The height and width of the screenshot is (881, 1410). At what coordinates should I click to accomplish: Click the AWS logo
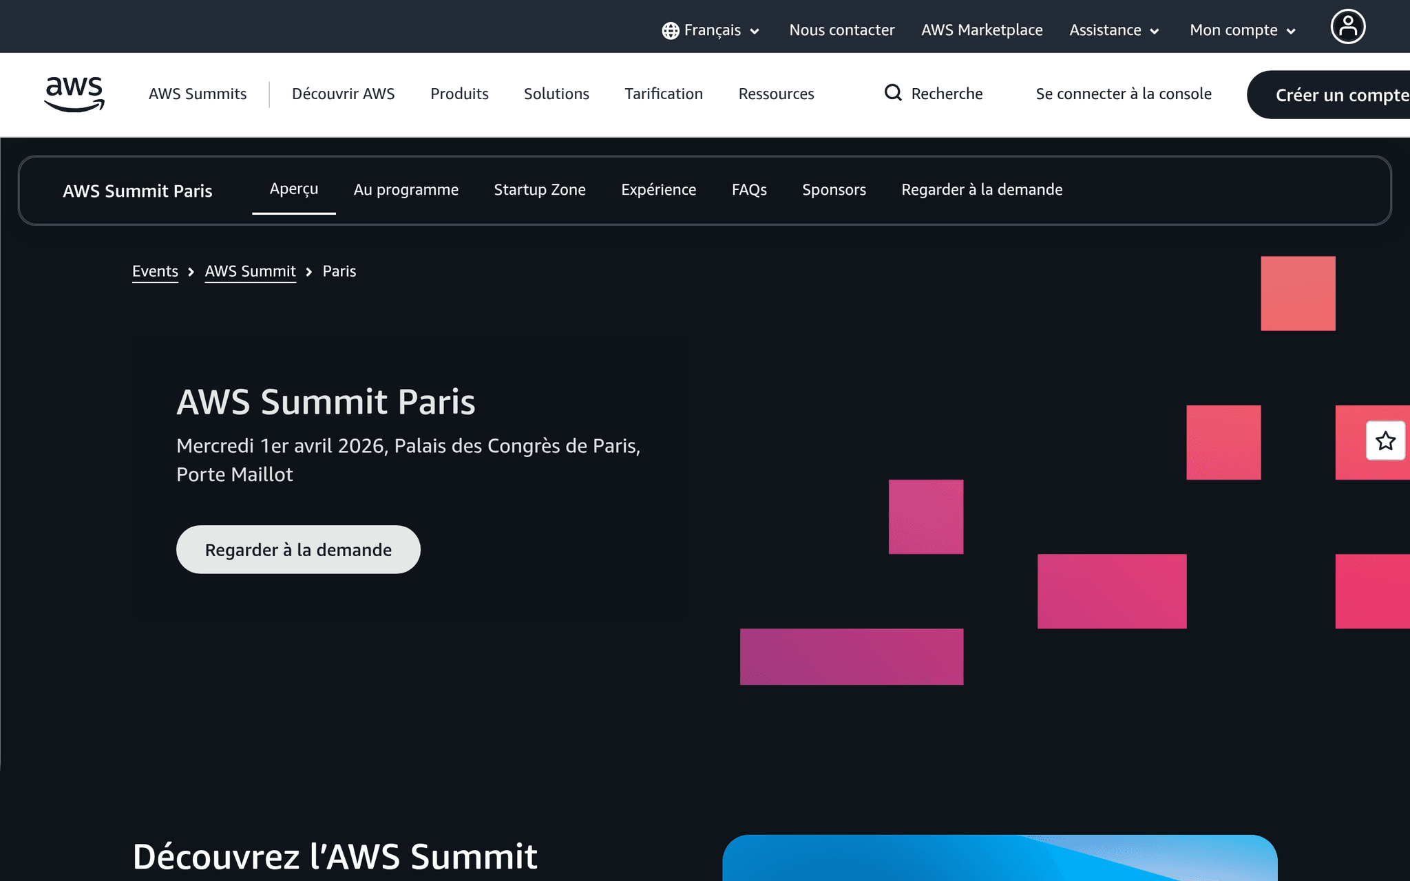[x=74, y=94]
